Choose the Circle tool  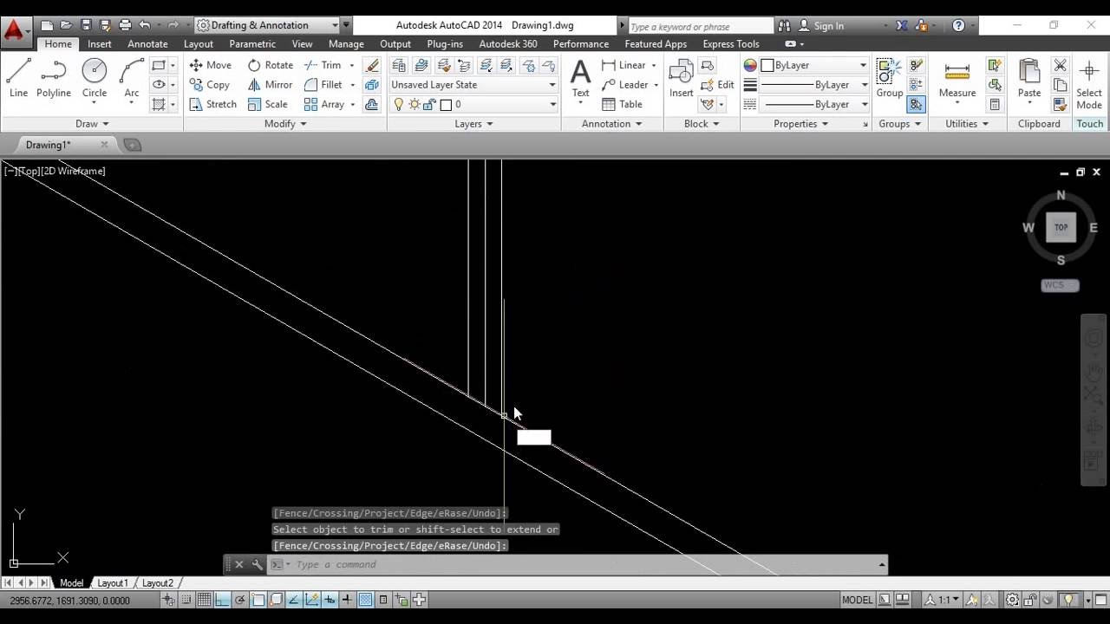(95, 78)
